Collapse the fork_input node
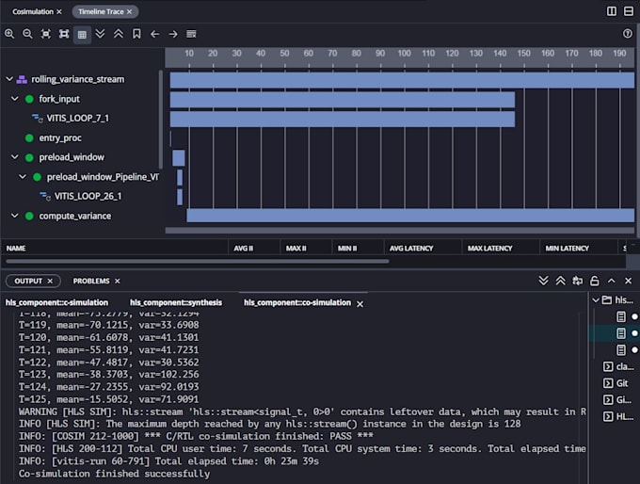Image resolution: width=640 pixels, height=484 pixels. 15,99
